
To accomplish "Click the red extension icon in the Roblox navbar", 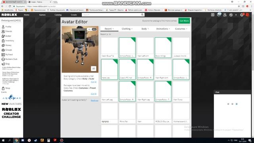I will coord(247,15).
